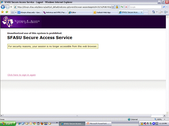The height and width of the screenshot is (126, 169).
Task: Click into the Google search box
Action: coord(145,7)
